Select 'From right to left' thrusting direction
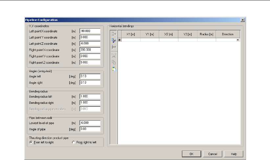The width and height of the screenshot is (270, 160). click(84, 142)
